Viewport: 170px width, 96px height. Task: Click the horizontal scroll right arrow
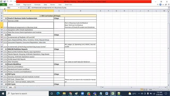point(165,87)
